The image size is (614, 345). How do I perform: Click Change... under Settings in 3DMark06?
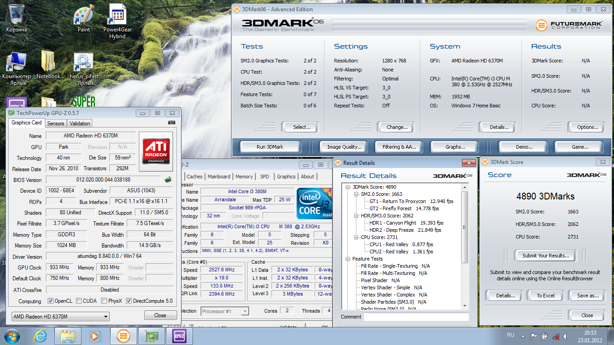[397, 127]
